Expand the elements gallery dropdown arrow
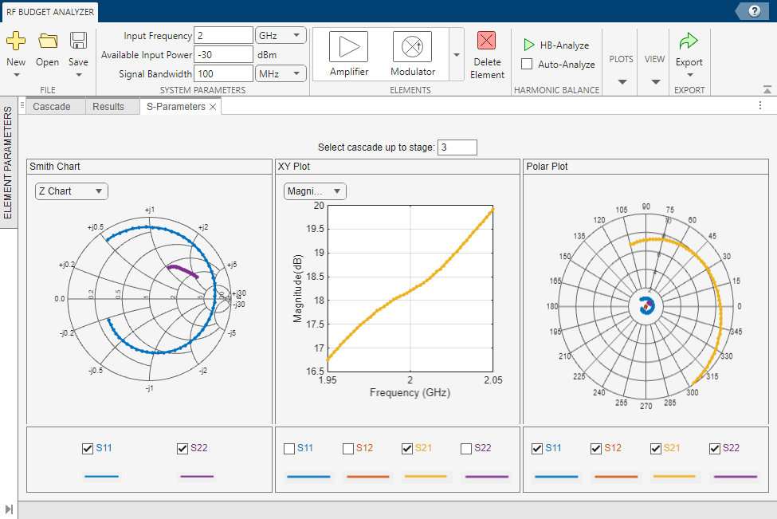The image size is (777, 519). coord(457,55)
